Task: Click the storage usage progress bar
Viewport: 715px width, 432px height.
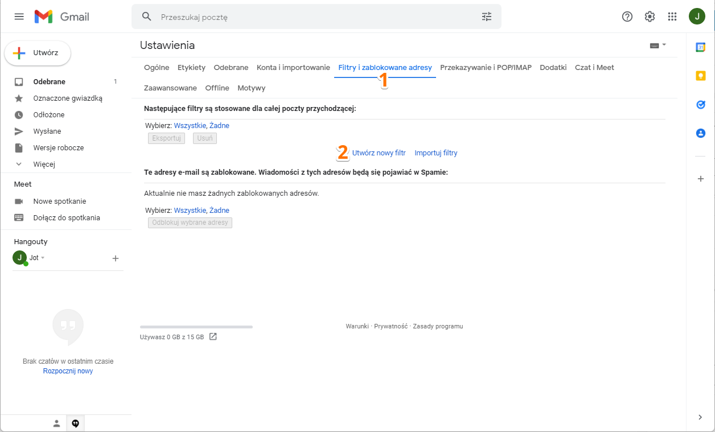Action: click(196, 327)
